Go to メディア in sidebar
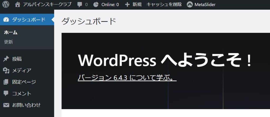Image resolution: width=270 pixels, height=117 pixels. pyautogui.click(x=22, y=71)
